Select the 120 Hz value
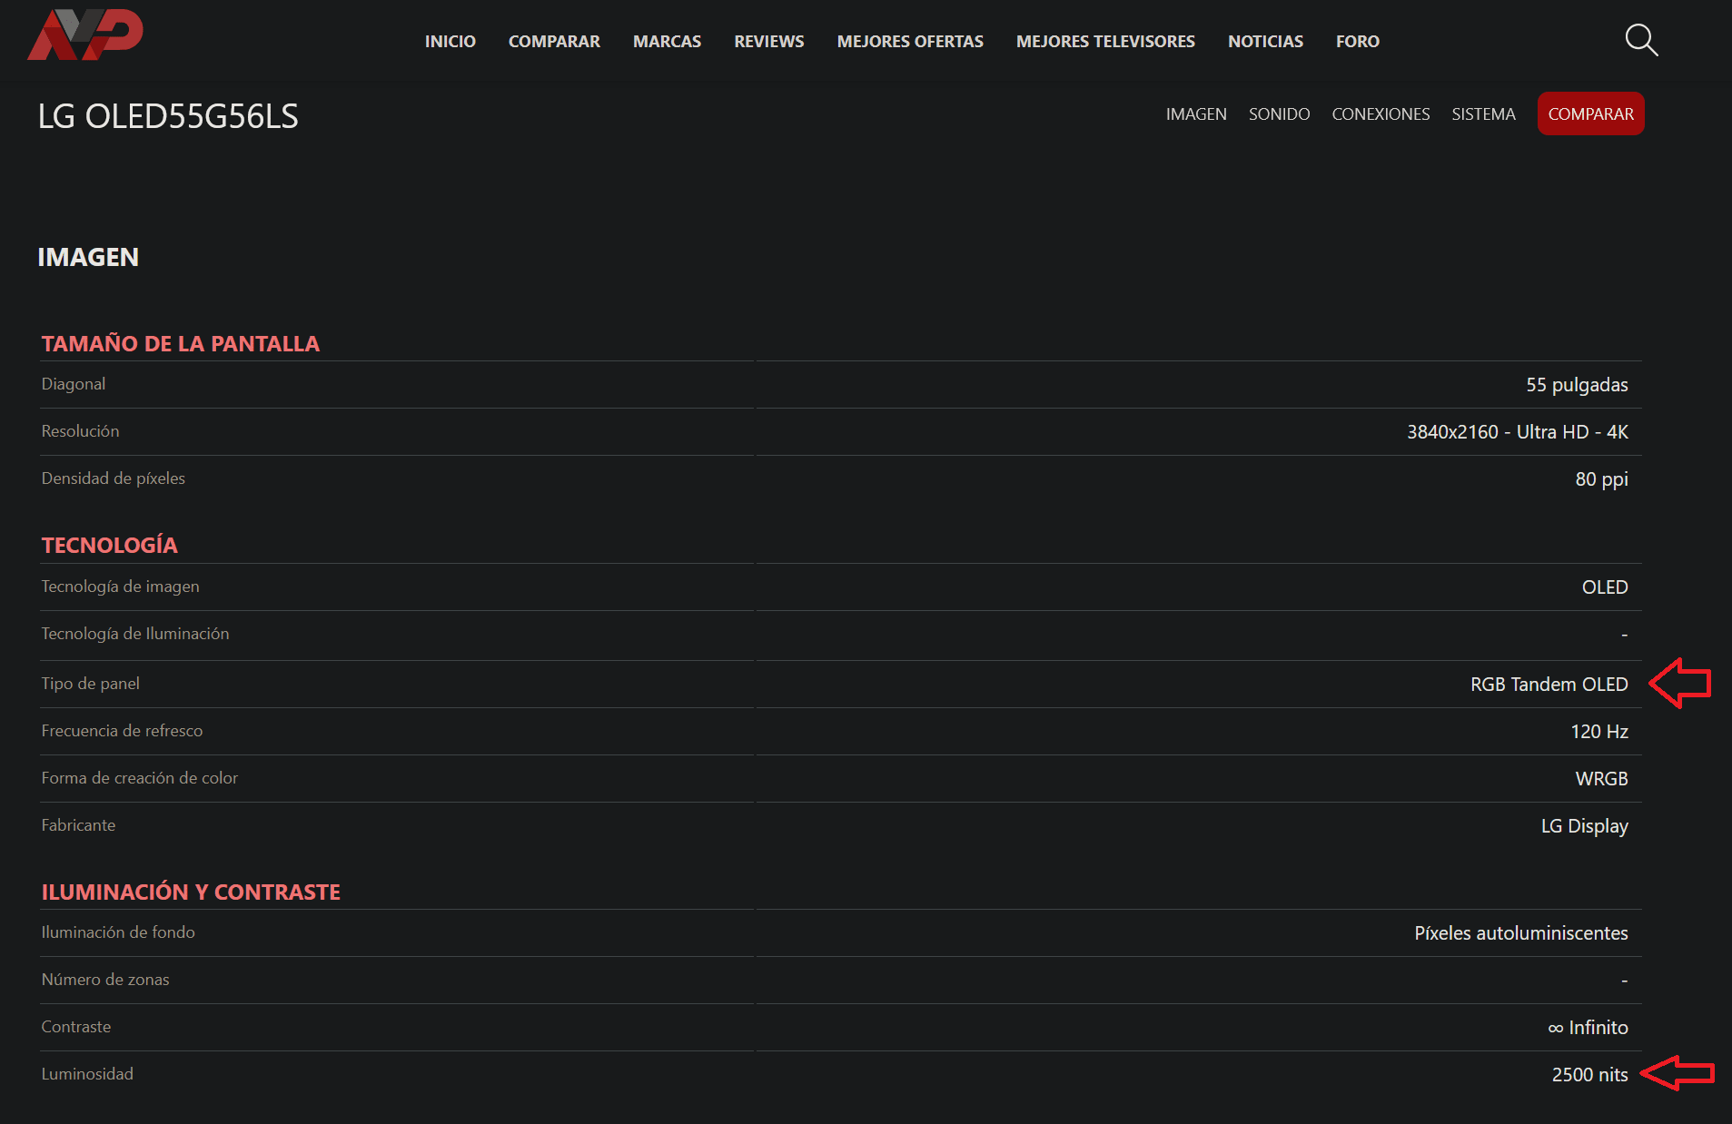This screenshot has width=1732, height=1124. pos(1599,732)
